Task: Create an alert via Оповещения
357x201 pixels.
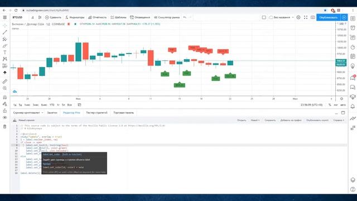Action: pos(140,17)
